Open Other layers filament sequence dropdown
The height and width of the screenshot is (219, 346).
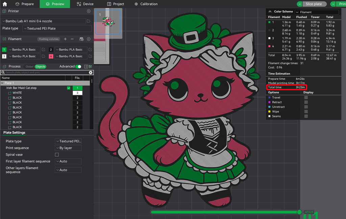pos(68,170)
